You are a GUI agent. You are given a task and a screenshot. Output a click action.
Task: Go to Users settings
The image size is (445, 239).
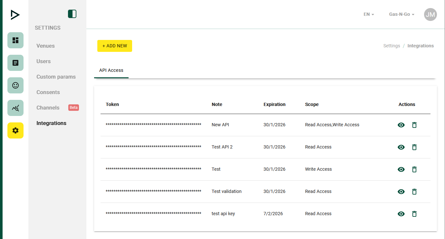44,61
